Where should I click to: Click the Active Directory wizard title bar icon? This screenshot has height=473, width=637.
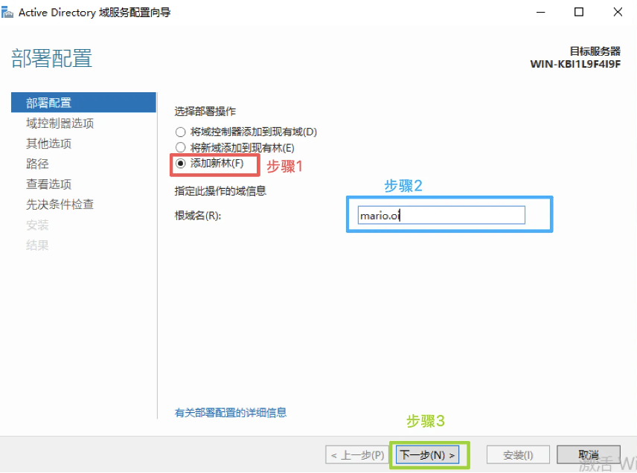(x=8, y=12)
